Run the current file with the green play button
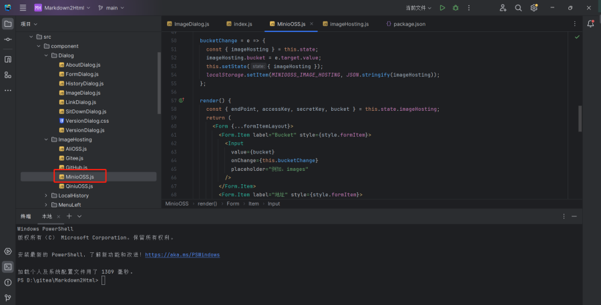This screenshot has width=601, height=305. [x=442, y=8]
